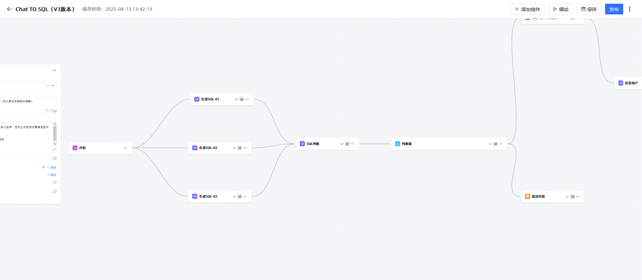Open the vertical three-dot menu at top right
The height and width of the screenshot is (280, 642).
pos(630,9)
